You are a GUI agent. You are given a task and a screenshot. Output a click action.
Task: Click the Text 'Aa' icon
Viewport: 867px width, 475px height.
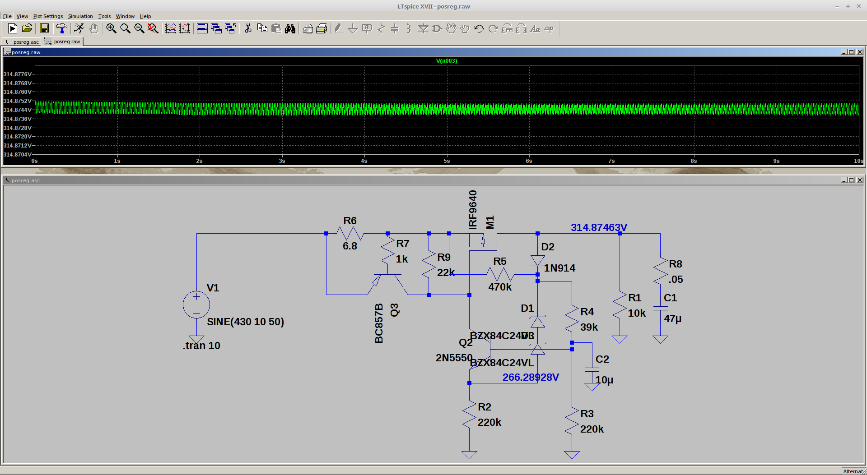[535, 29]
